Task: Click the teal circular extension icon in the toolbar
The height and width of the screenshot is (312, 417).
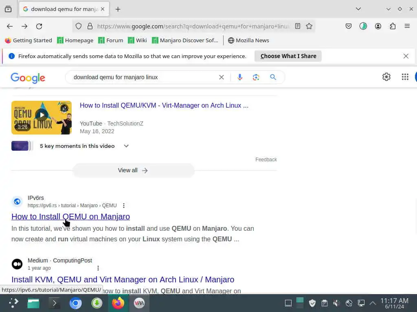Action: [x=363, y=26]
